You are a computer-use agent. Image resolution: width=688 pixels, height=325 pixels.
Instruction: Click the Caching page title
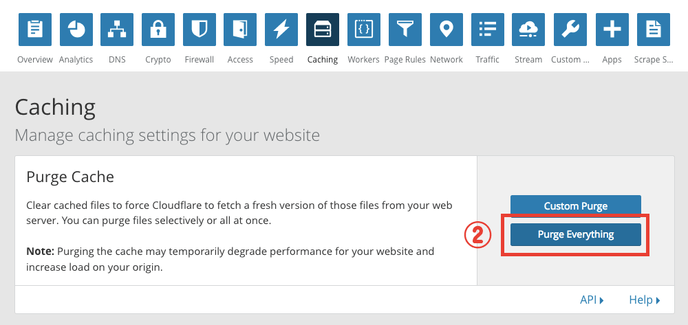(55, 108)
